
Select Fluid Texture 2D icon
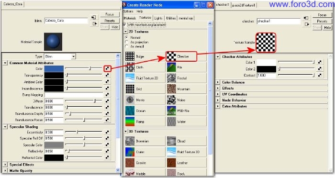(x=130, y=78)
